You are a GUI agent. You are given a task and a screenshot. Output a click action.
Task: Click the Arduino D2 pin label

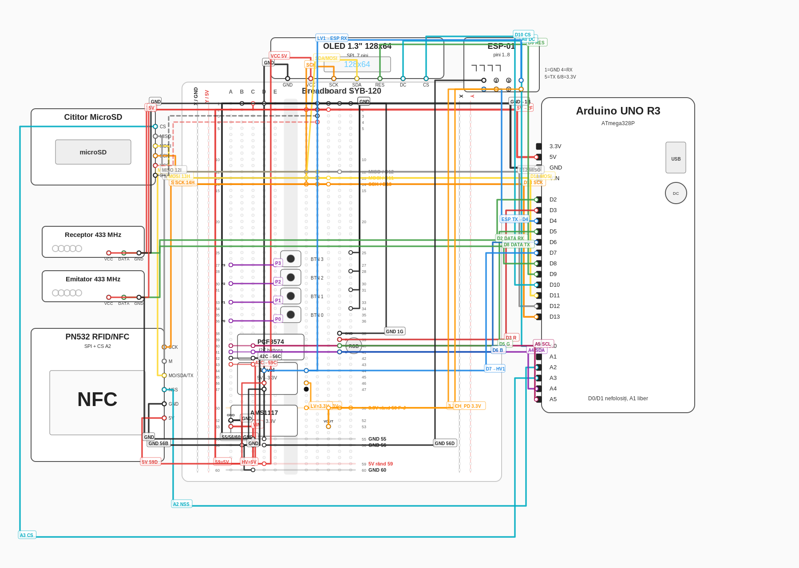tap(553, 200)
